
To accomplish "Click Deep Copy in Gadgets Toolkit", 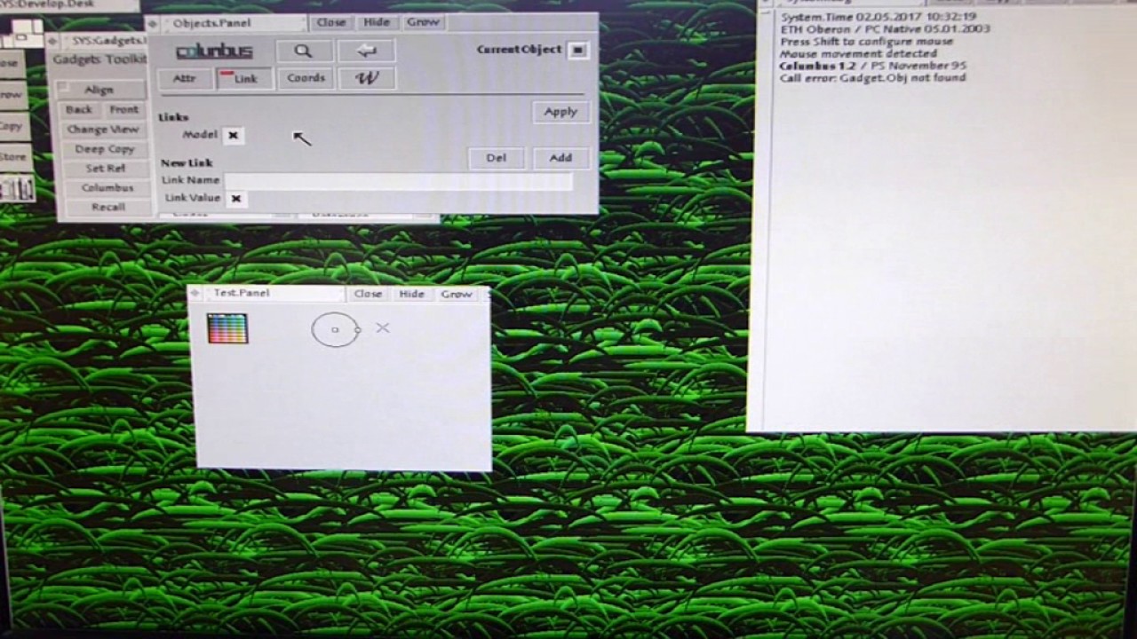I will coord(104,149).
